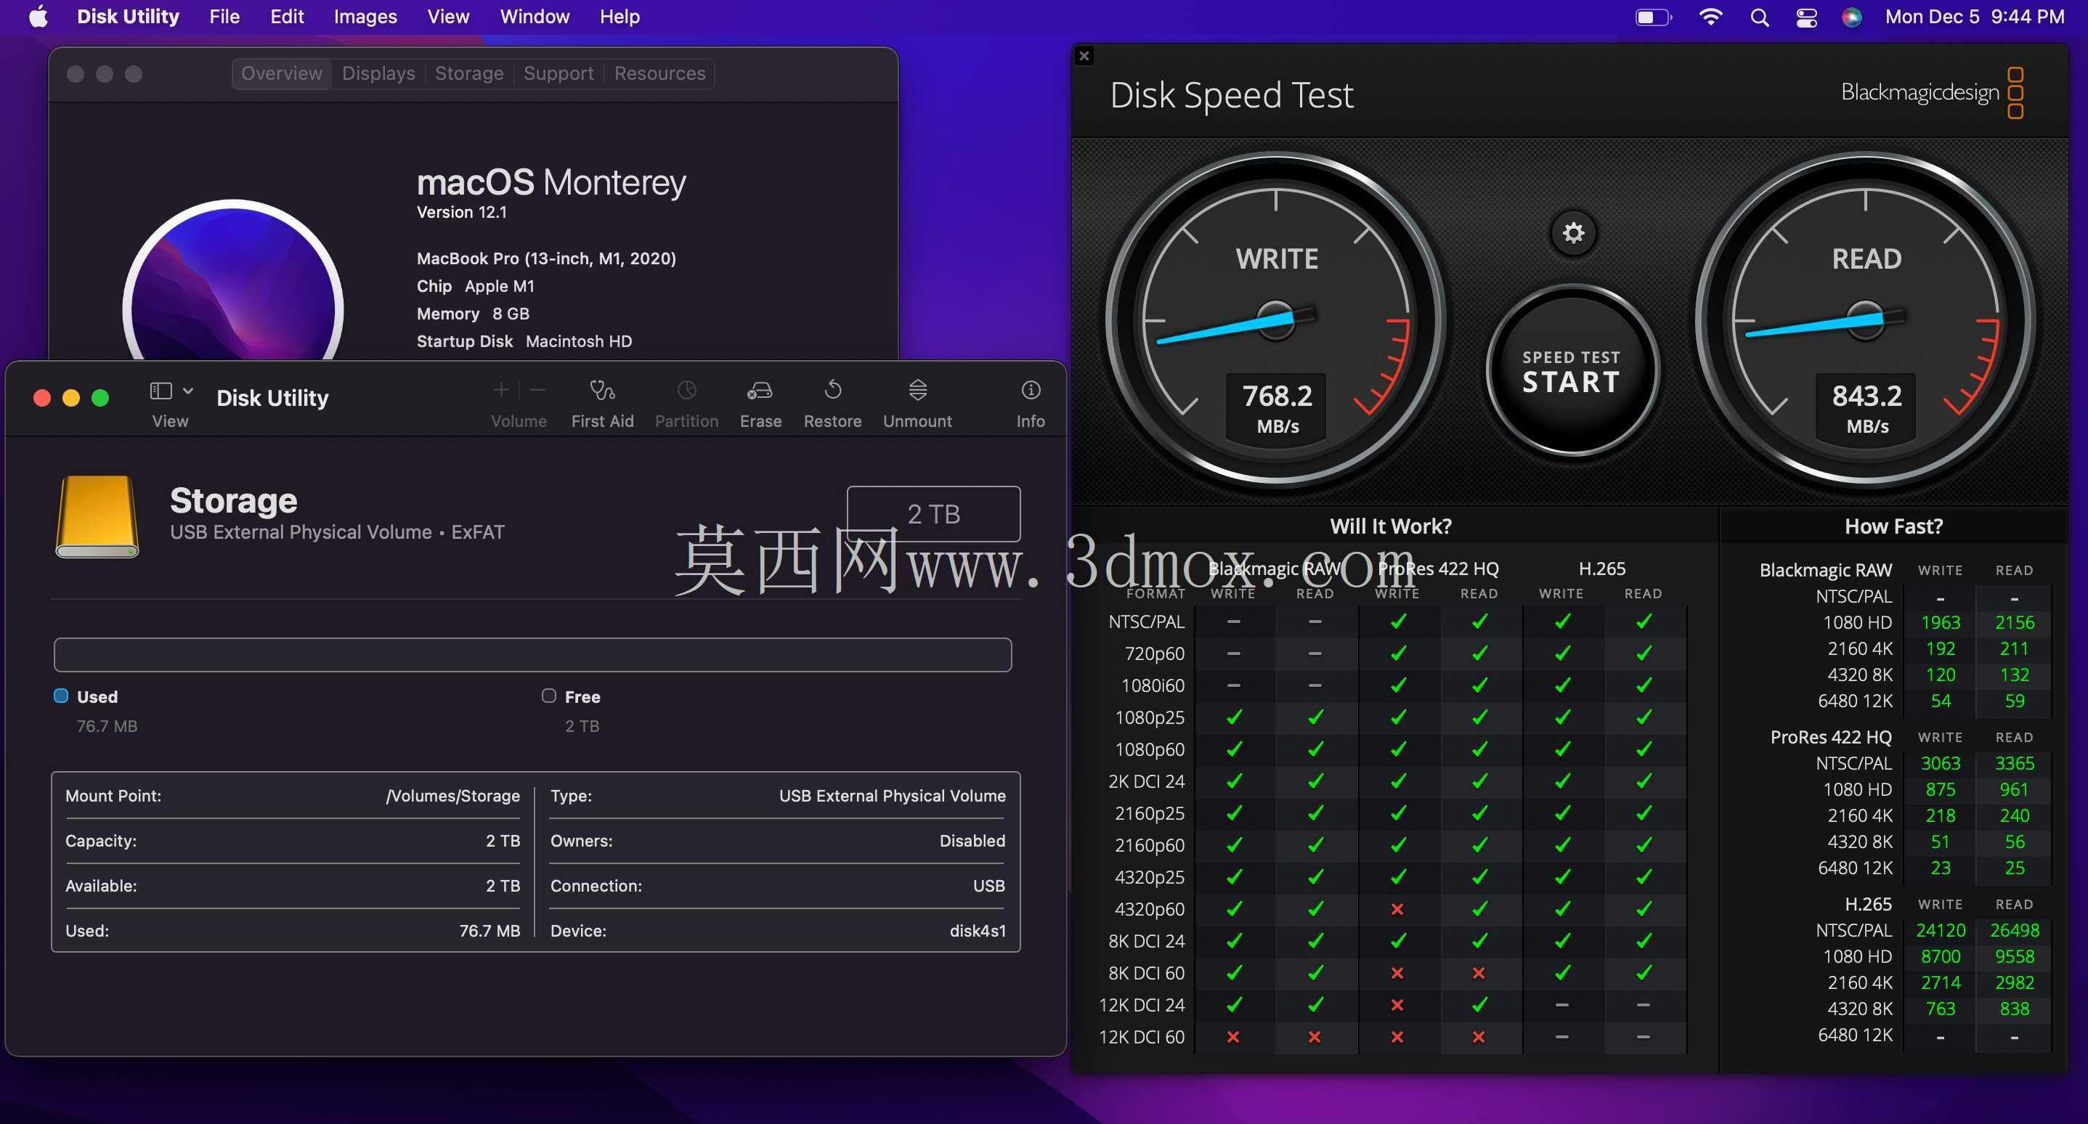
Task: Open the View menu in menu bar
Action: pos(448,17)
